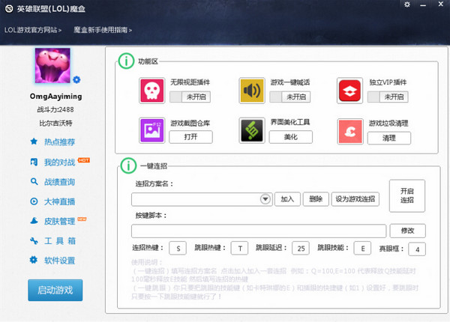The width and height of the screenshot is (450, 322).
Task: Click the blue 启动游戏 button
Action: point(55,291)
